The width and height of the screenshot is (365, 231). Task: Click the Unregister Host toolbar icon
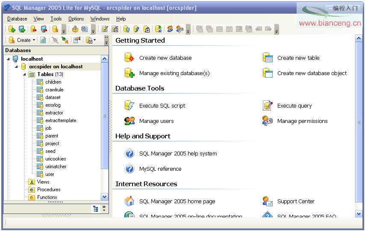tap(44, 29)
